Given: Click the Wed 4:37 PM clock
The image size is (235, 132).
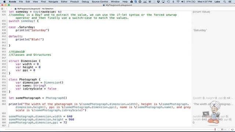Looking at the screenshot, I should point(205,1).
